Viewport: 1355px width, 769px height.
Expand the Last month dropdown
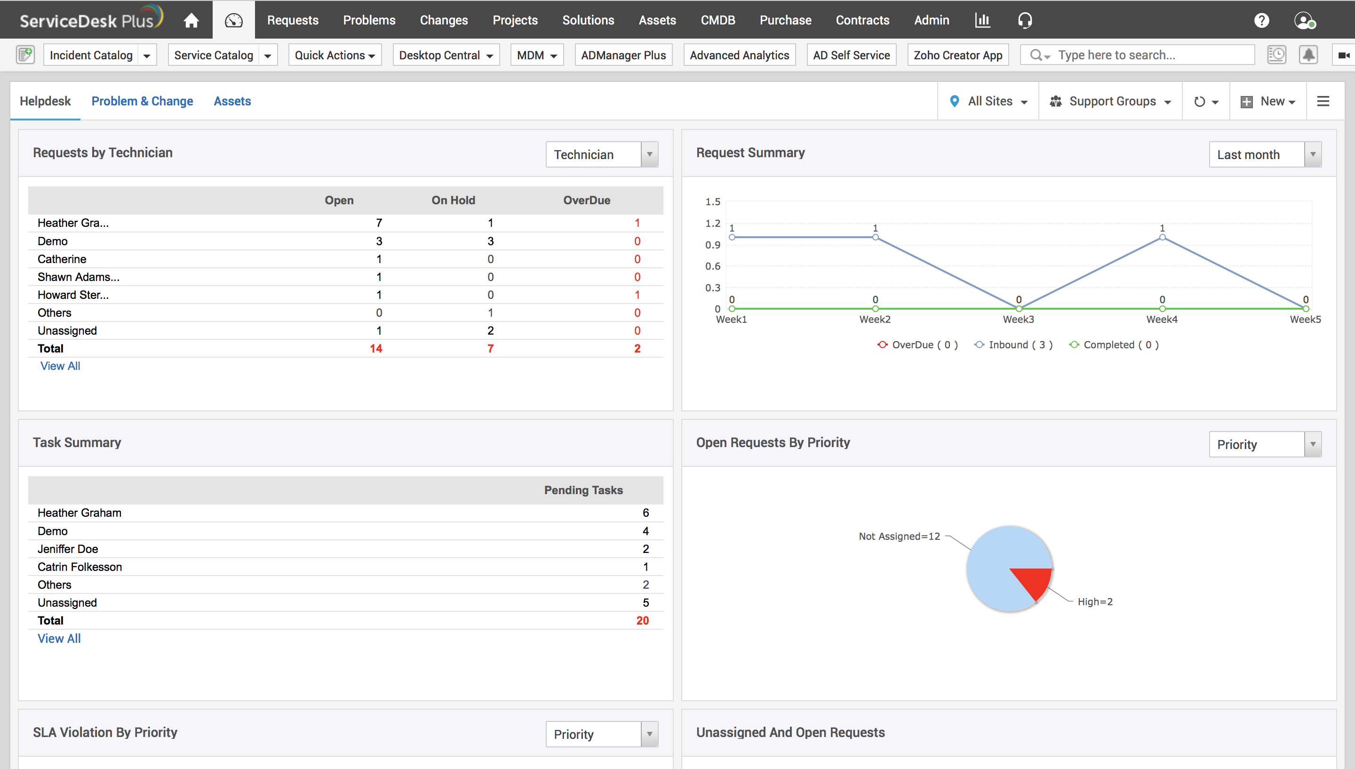click(1265, 155)
